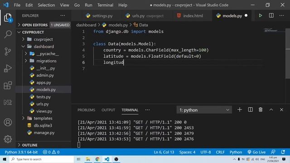Switch to the Output panel tab
290x163 pixels.
108,110
